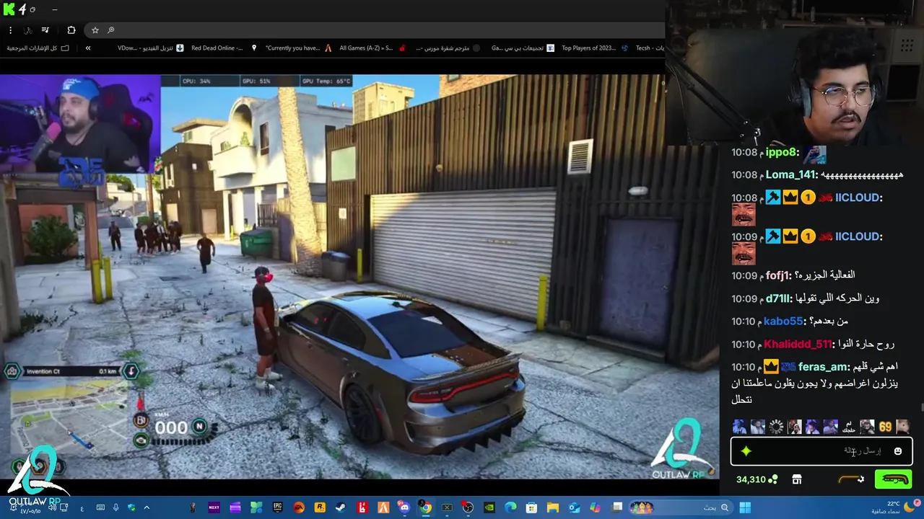Open the media control playlist icon

[x=45, y=30]
